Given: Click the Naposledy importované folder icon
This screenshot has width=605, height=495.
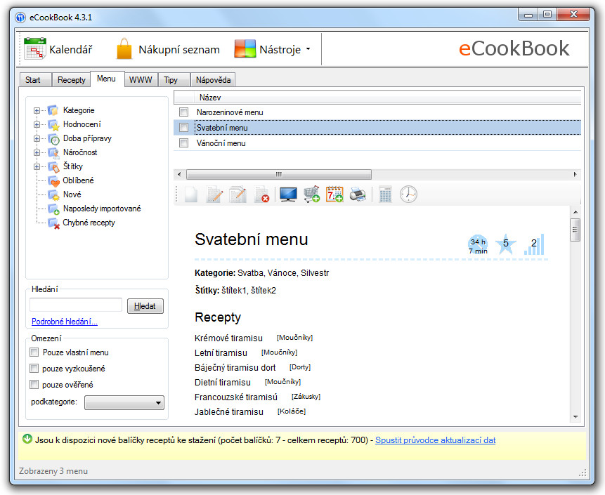Looking at the screenshot, I should 53,209.
